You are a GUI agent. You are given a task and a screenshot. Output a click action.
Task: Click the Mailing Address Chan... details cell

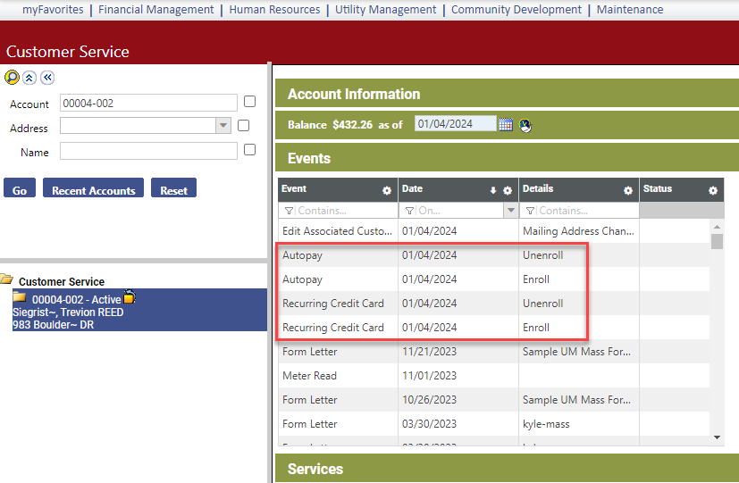click(578, 230)
